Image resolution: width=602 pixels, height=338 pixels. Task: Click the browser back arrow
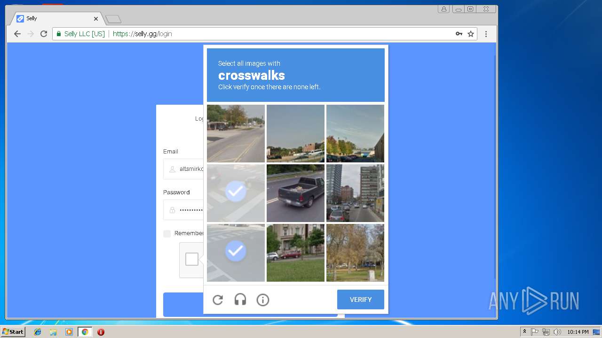point(17,34)
